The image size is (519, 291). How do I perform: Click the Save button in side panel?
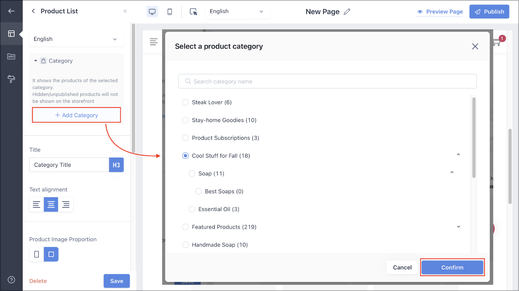(117, 281)
